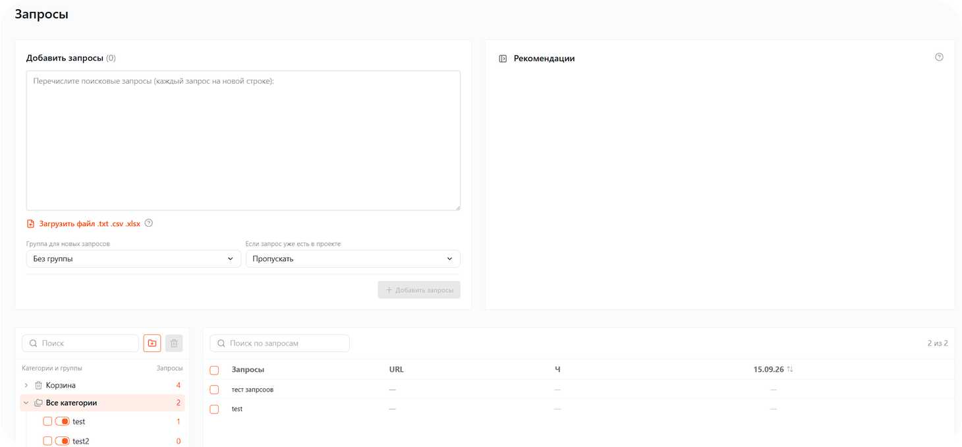Click the Рекомендации heading
This screenshot has width=962, height=447.
pos(544,59)
